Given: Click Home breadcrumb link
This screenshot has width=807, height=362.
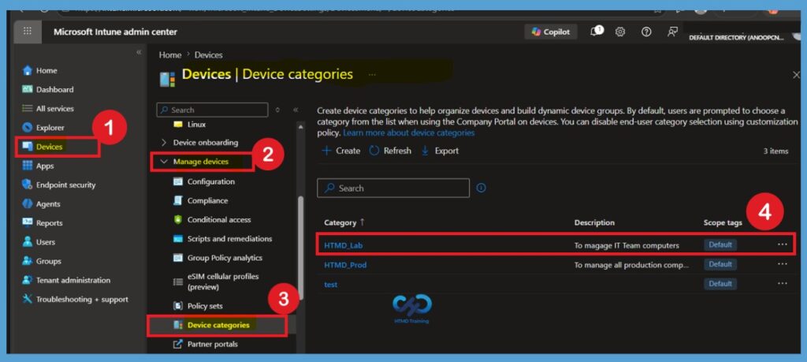Looking at the screenshot, I should 170,55.
